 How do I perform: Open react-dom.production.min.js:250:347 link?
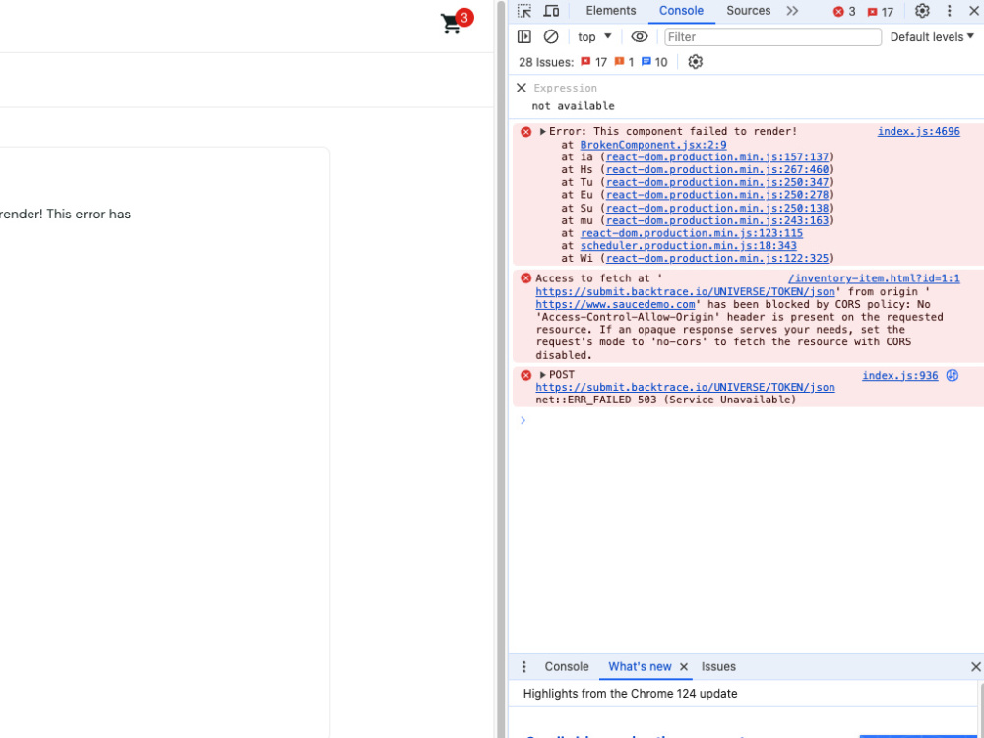pyautogui.click(x=717, y=182)
